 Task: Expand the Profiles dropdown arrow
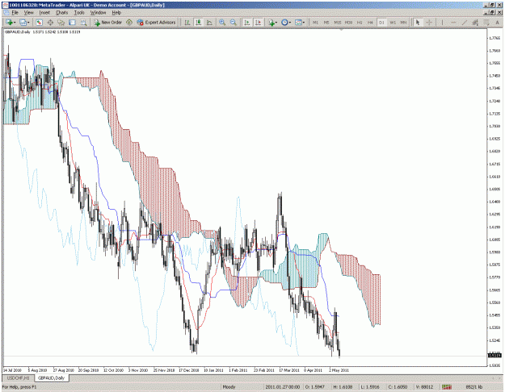pos(28,23)
